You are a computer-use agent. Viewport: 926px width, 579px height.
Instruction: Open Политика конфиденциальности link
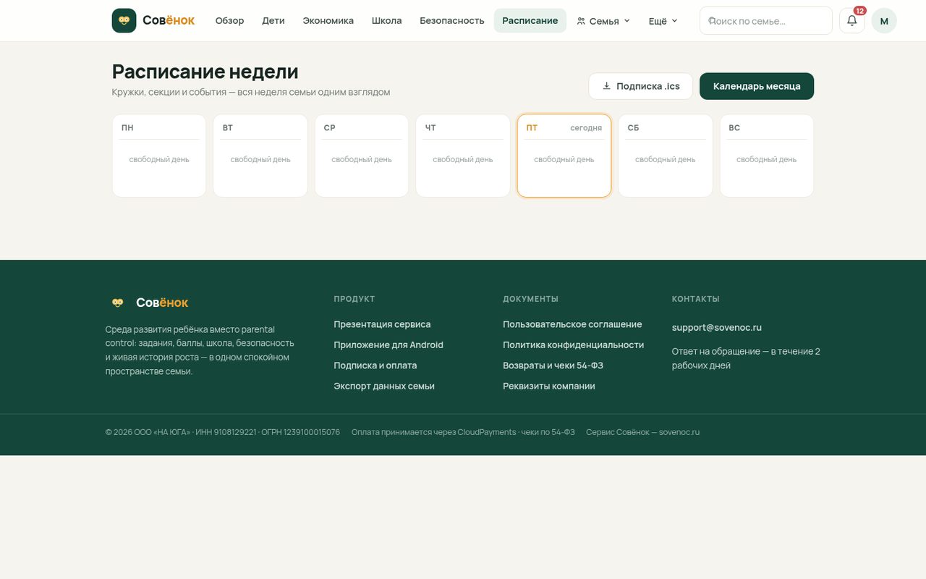point(574,345)
